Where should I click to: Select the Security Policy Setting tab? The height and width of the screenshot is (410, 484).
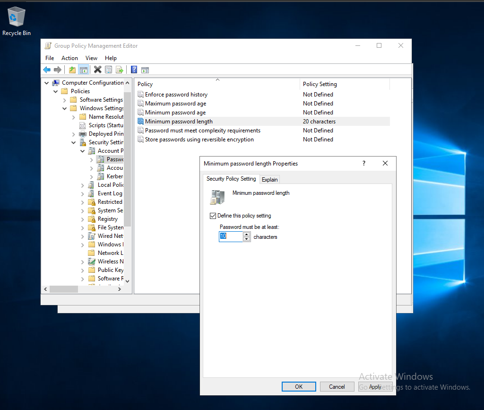point(231,179)
